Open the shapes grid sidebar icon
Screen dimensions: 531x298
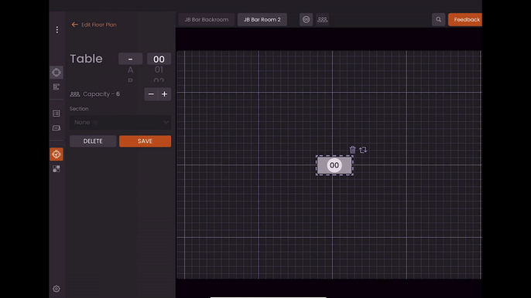click(x=57, y=168)
